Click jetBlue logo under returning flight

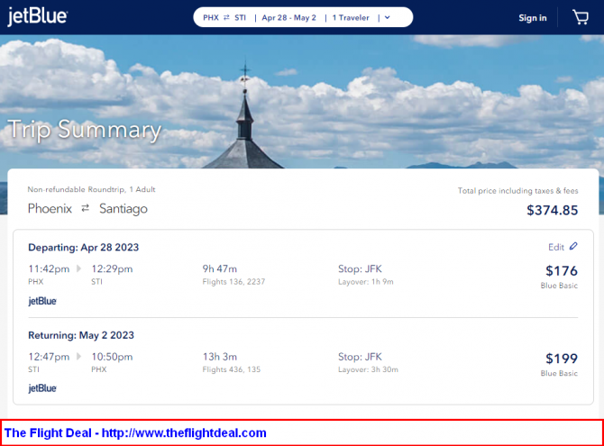[x=42, y=388]
